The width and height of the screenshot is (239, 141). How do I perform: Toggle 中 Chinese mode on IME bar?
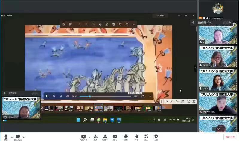pos(166,102)
